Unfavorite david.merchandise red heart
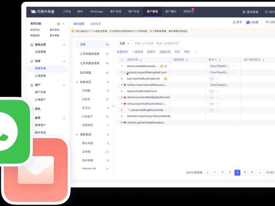Image resolution: width=275 pixels, height=206 pixels. point(125,98)
